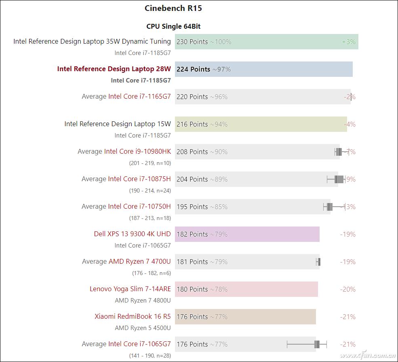This screenshot has height=362, width=398.
Task: Select the Xiaomi RedmiBook 16 R5 link
Action: (x=133, y=317)
